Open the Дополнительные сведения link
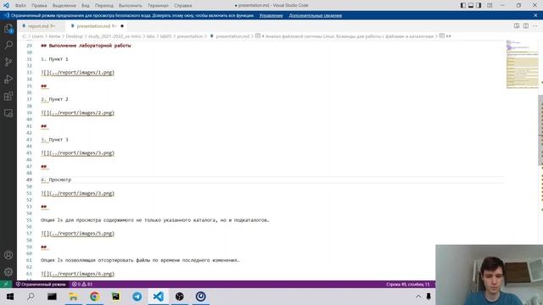543x305 pixels. coord(315,15)
